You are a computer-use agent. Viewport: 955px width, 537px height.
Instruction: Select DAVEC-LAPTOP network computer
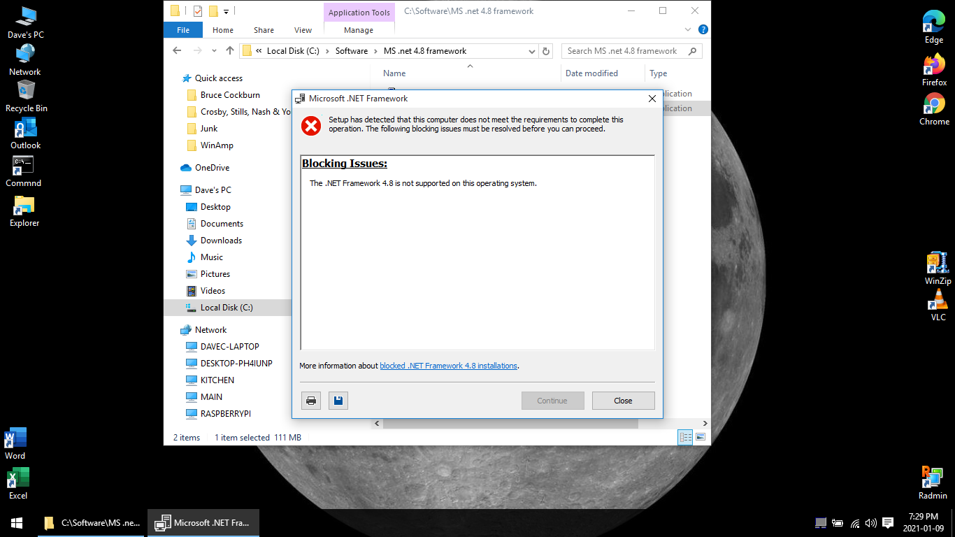point(229,347)
